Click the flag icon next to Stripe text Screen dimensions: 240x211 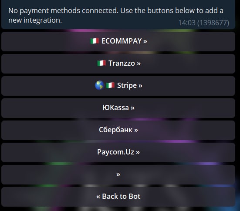click(x=110, y=85)
